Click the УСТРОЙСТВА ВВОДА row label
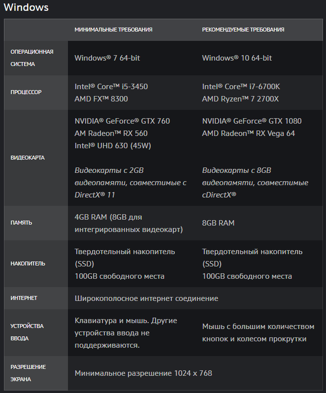 click(27, 332)
